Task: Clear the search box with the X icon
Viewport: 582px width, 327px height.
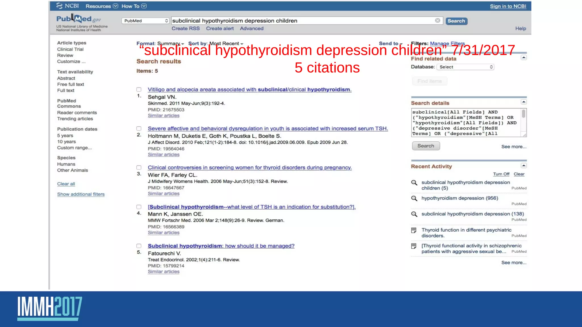Action: pyautogui.click(x=438, y=20)
